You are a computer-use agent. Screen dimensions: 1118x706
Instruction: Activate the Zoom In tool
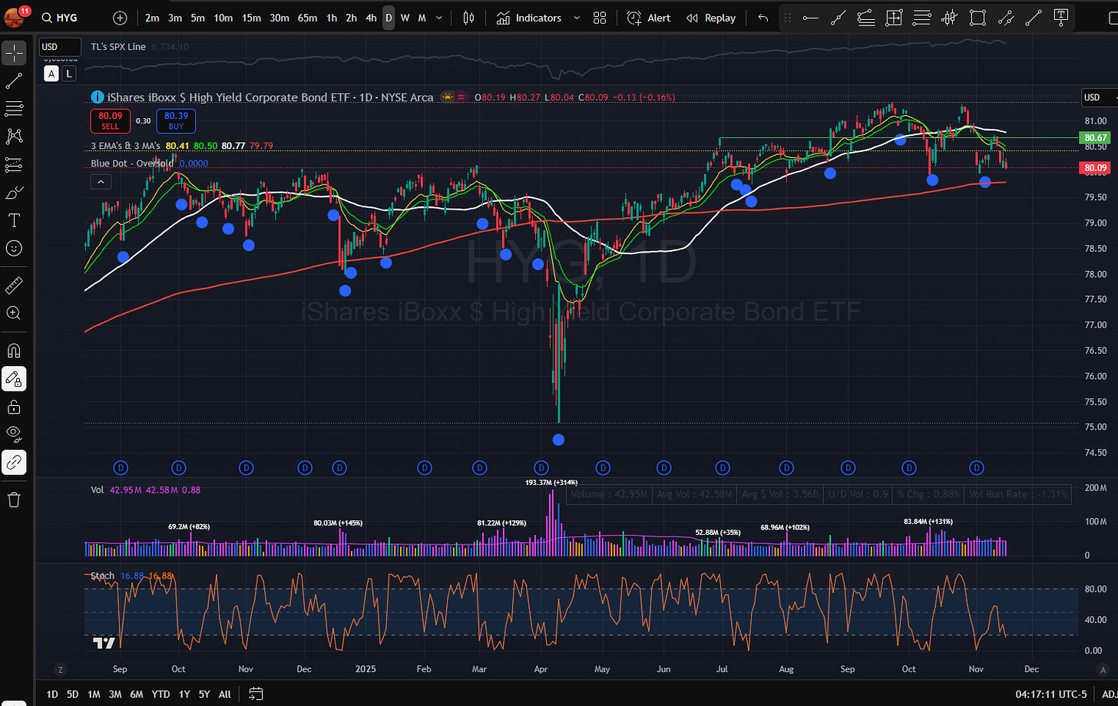[x=14, y=313]
